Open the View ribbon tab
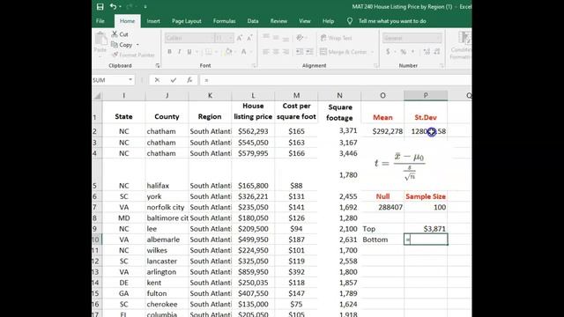This screenshot has width=564, height=317. tap(305, 21)
